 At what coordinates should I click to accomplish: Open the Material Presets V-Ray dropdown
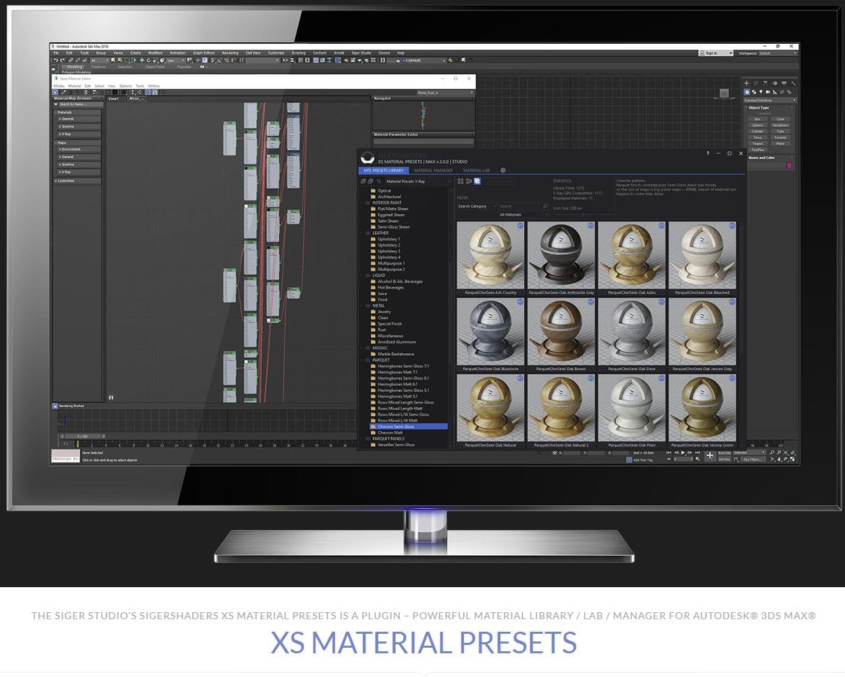[418, 181]
